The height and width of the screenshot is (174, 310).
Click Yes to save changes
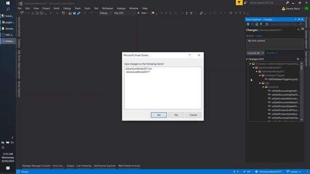(159, 115)
